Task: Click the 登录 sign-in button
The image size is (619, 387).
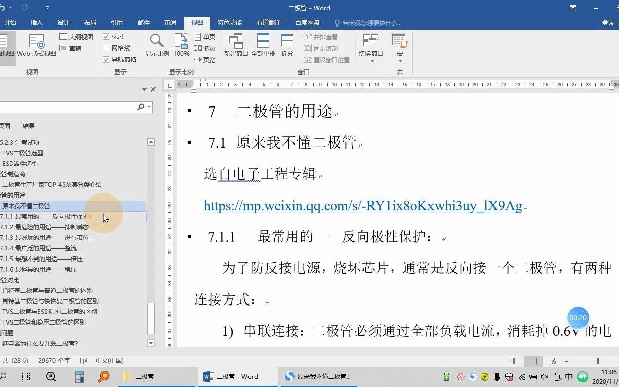Action: 608,22
